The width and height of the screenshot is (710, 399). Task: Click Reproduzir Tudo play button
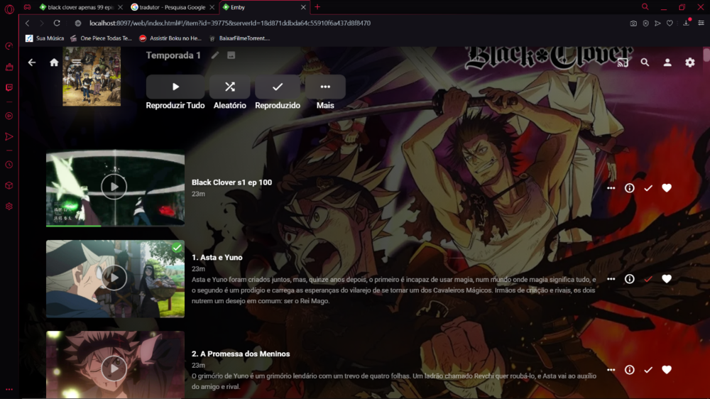coord(175,87)
